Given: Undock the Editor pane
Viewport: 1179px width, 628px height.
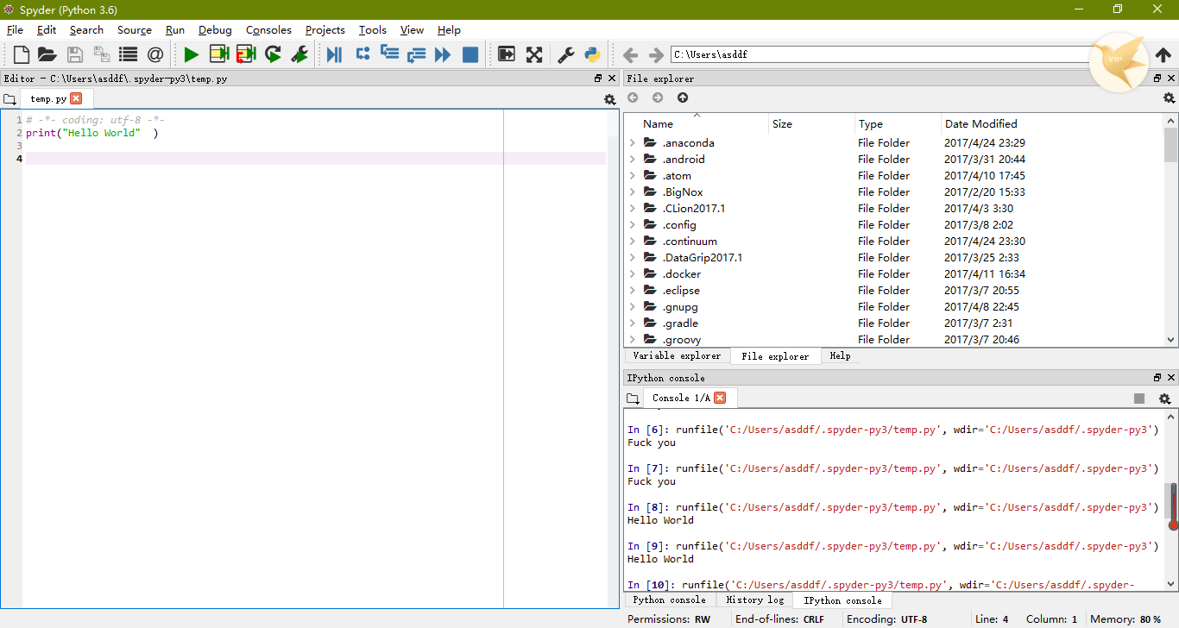Looking at the screenshot, I should point(598,78).
